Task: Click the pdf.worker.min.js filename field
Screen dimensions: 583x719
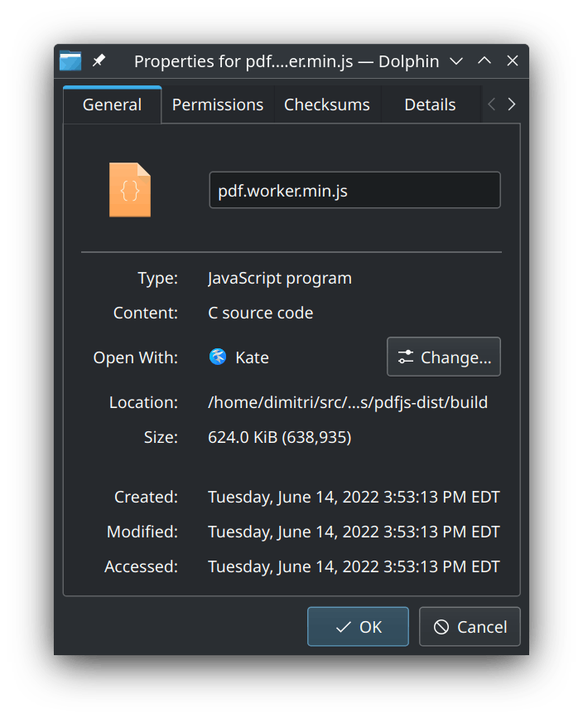Action: click(354, 190)
